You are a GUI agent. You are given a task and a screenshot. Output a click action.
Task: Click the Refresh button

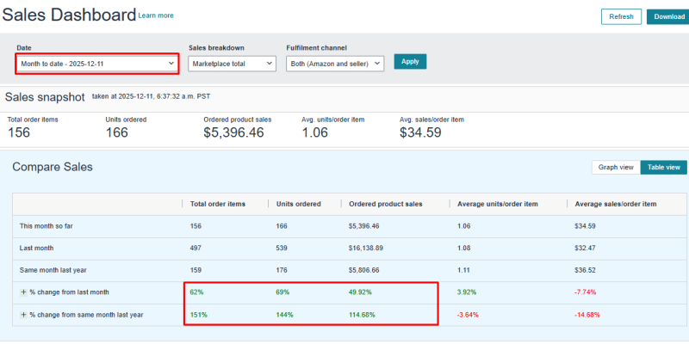pos(621,16)
